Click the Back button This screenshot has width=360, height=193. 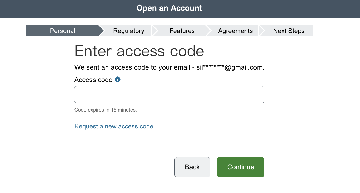pyautogui.click(x=192, y=167)
